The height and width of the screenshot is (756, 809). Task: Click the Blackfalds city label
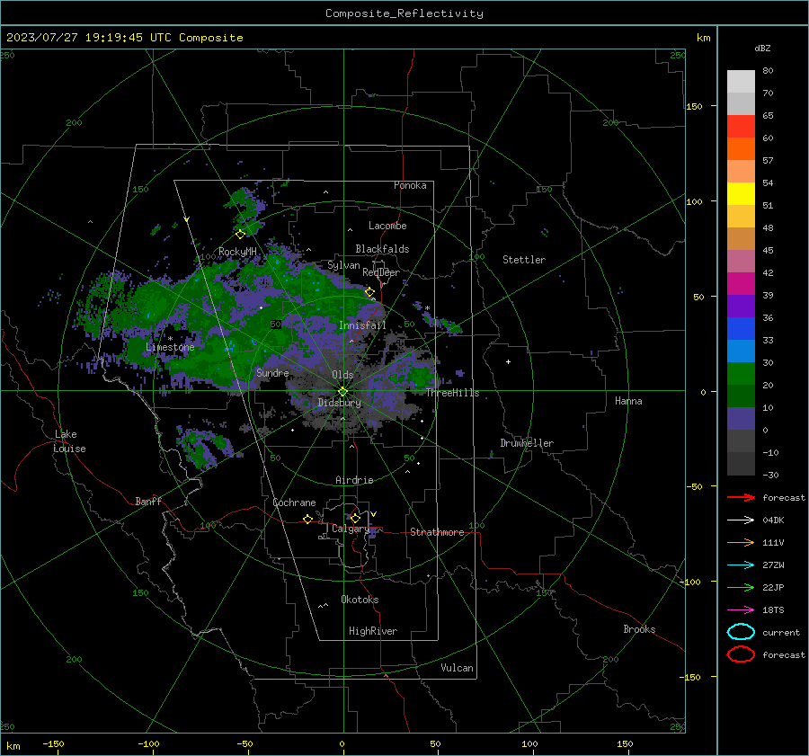[382, 249]
